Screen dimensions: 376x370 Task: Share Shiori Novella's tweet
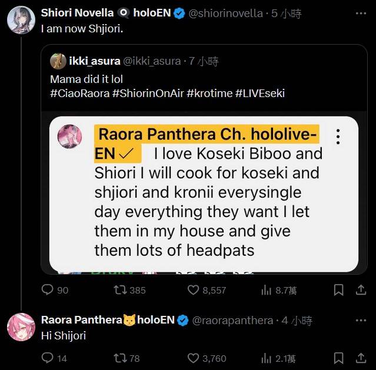(360, 290)
